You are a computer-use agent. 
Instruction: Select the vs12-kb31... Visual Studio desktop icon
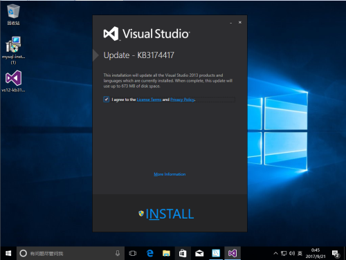[x=13, y=81]
